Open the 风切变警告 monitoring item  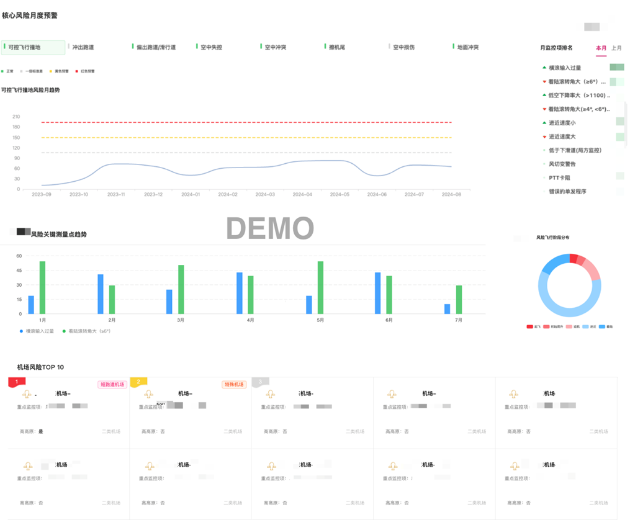pos(562,164)
